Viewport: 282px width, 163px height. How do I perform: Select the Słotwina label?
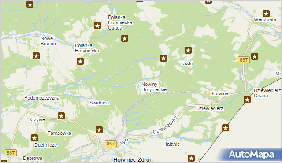coord(219,93)
